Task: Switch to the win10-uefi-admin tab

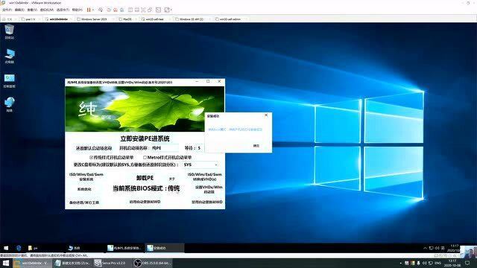Action: tap(230, 19)
